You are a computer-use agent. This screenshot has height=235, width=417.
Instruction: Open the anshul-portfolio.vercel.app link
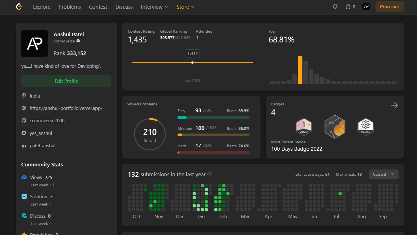pyautogui.click(x=66, y=108)
